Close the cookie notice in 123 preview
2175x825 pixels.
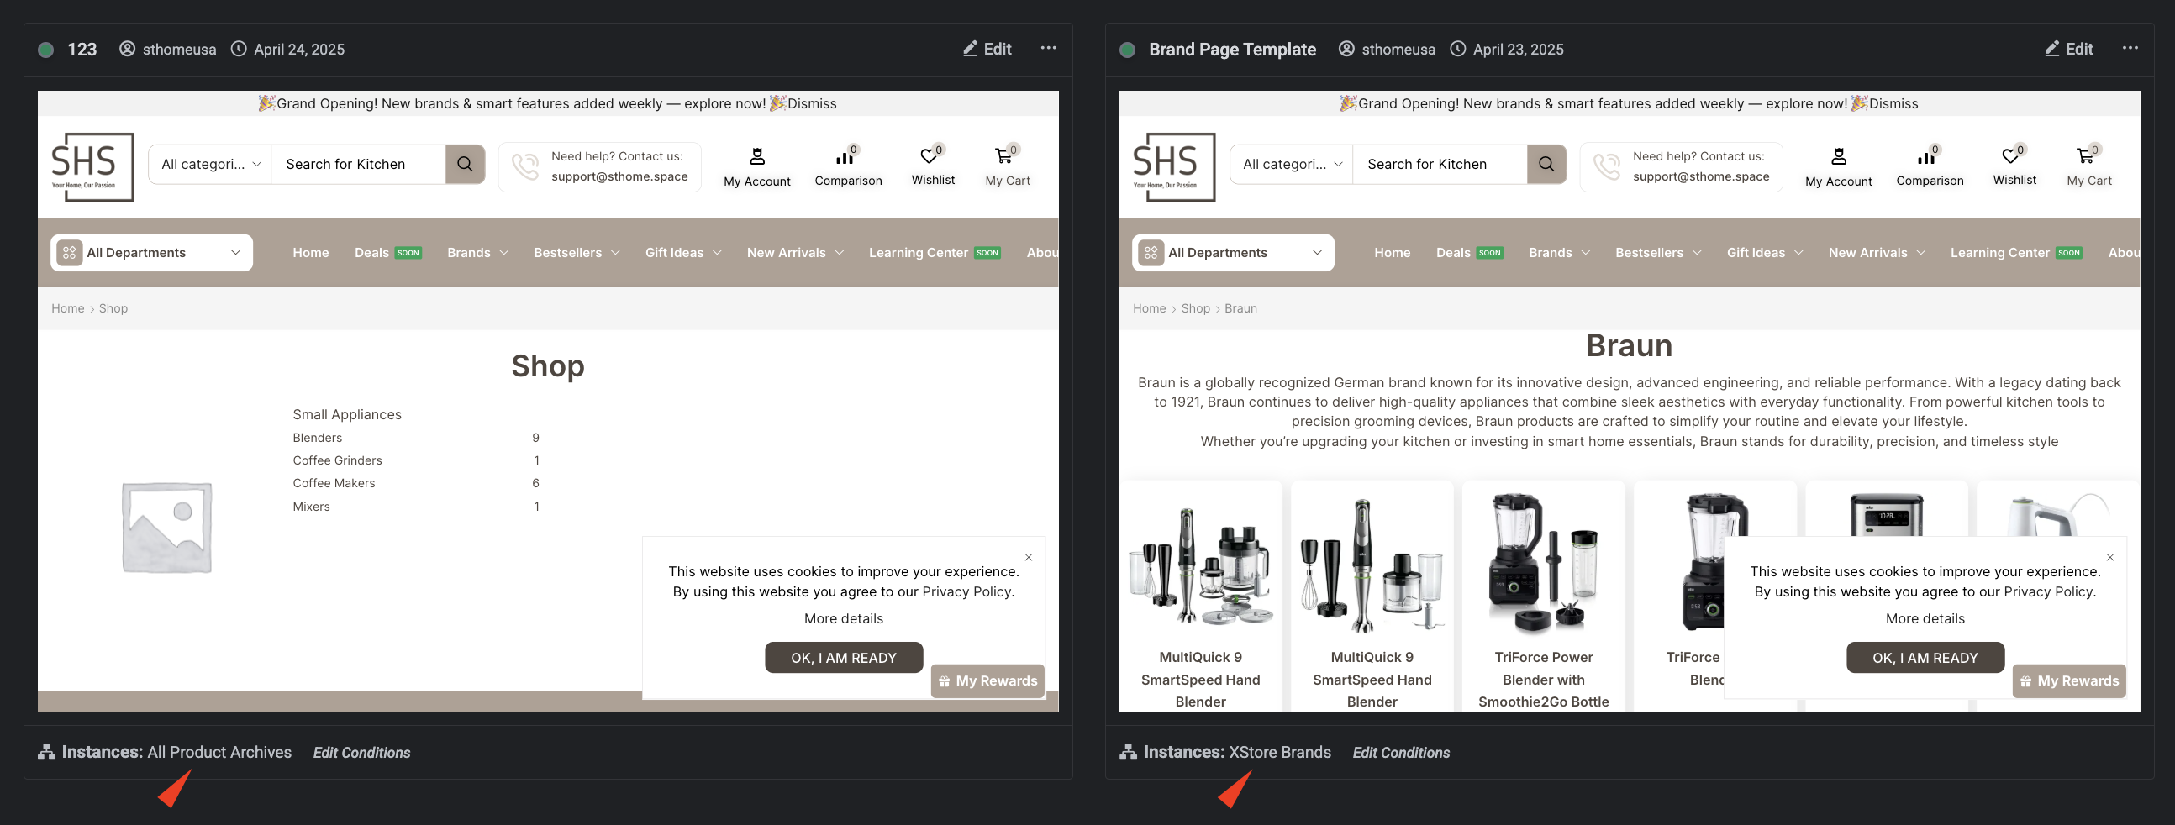pos(1029,557)
